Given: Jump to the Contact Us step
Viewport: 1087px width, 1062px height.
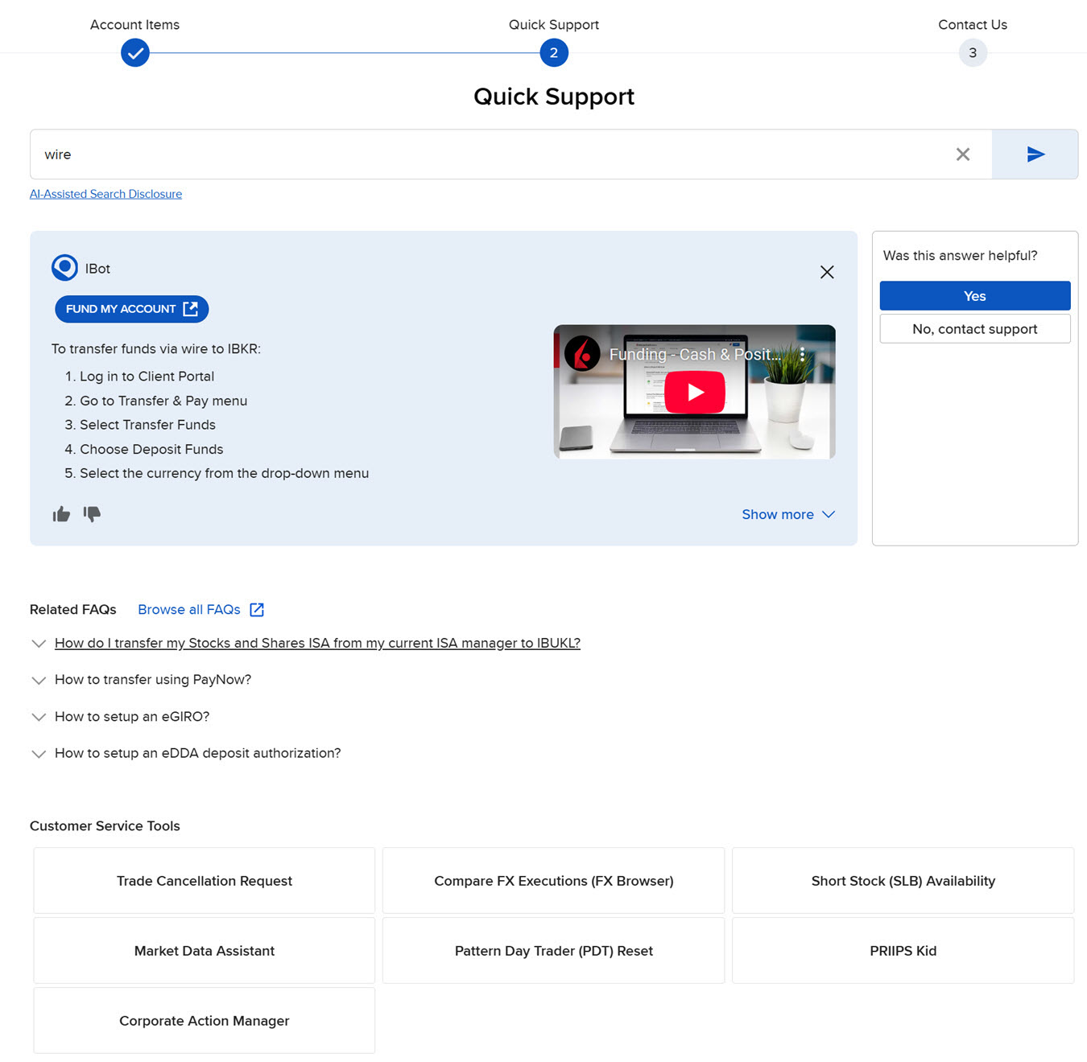Looking at the screenshot, I should 973,52.
